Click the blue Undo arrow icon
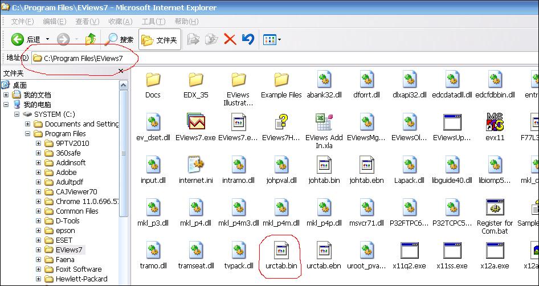Screen dimensions: 539x286 click(248, 39)
